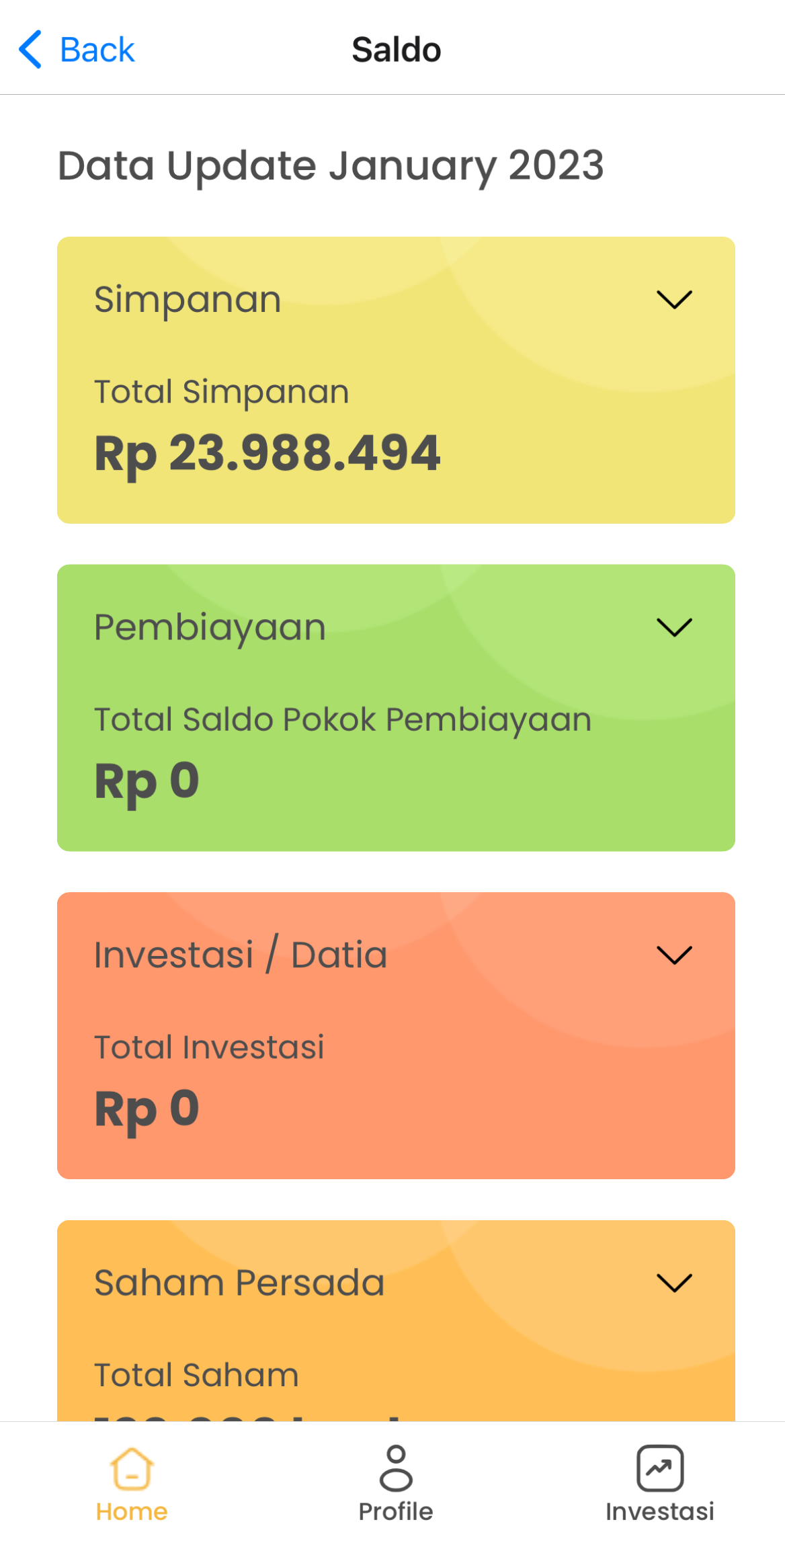The image size is (785, 1555).
Task: Go to the Home tab label
Action: point(132,1511)
